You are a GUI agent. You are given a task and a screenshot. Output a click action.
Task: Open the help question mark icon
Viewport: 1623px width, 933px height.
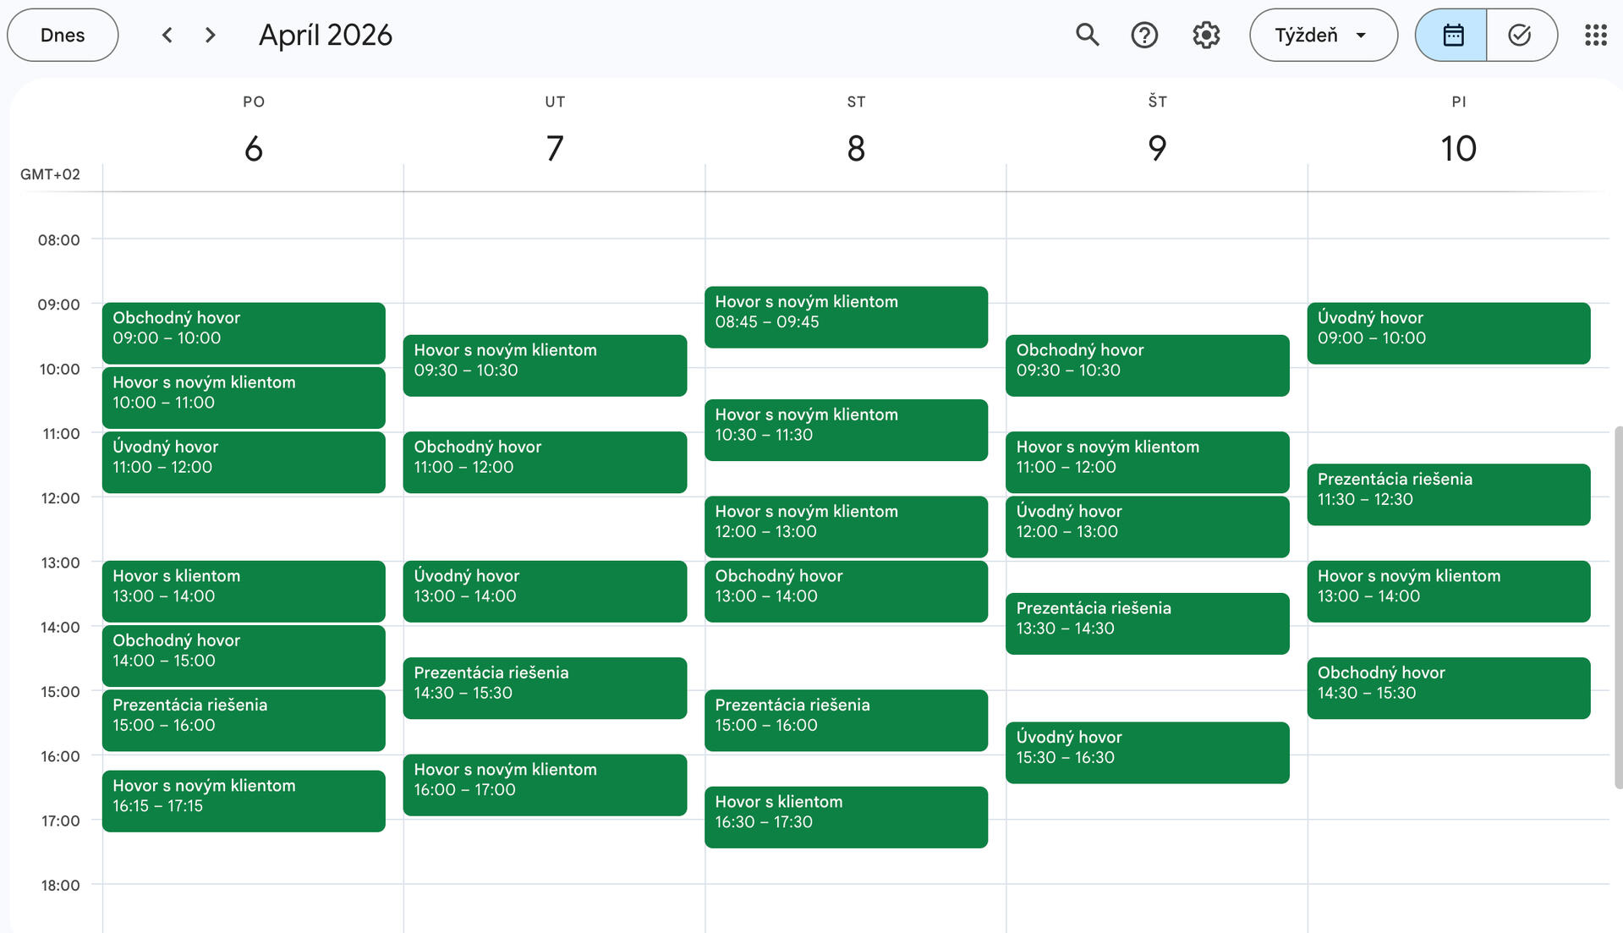[1144, 35]
